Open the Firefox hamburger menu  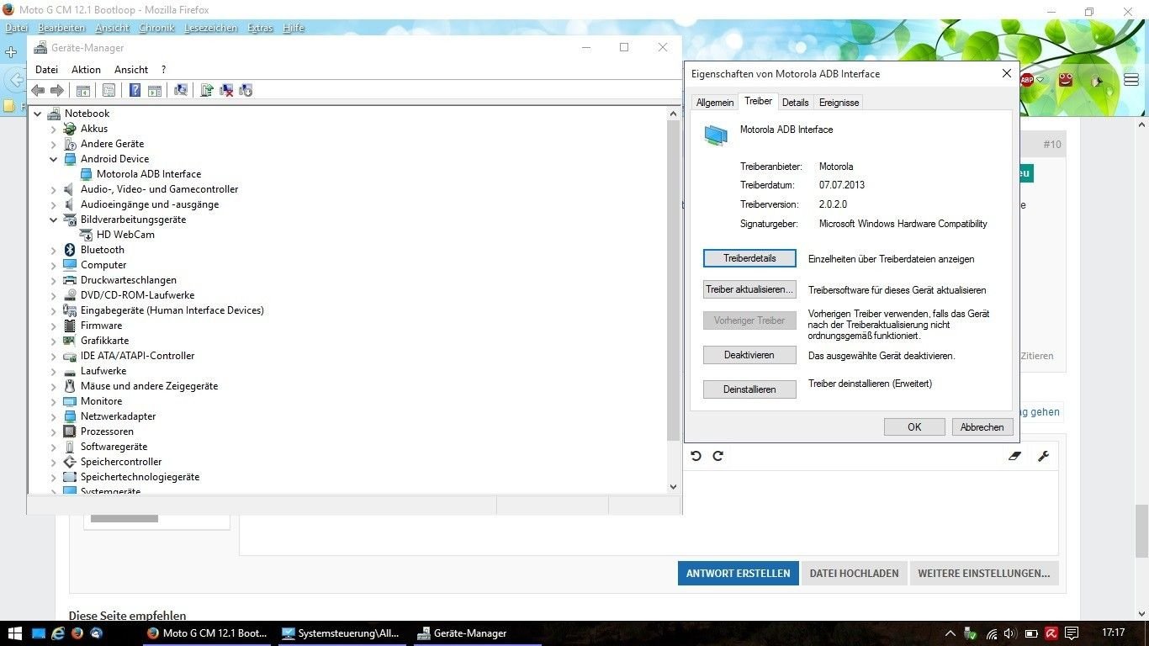[1131, 81]
